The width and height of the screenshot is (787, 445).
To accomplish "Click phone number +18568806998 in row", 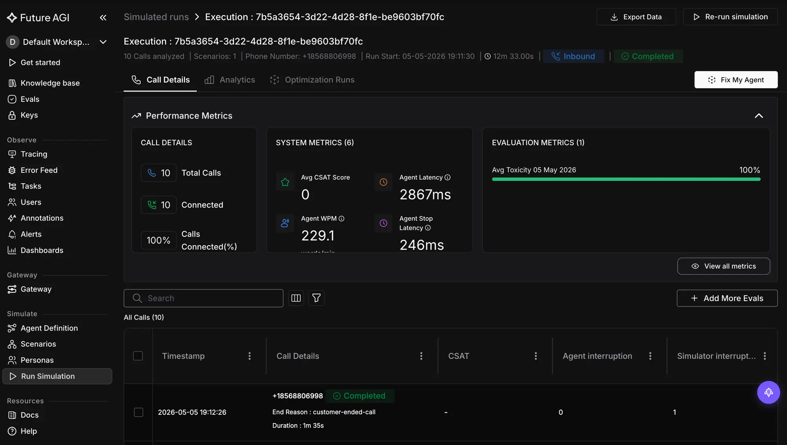I will [297, 396].
